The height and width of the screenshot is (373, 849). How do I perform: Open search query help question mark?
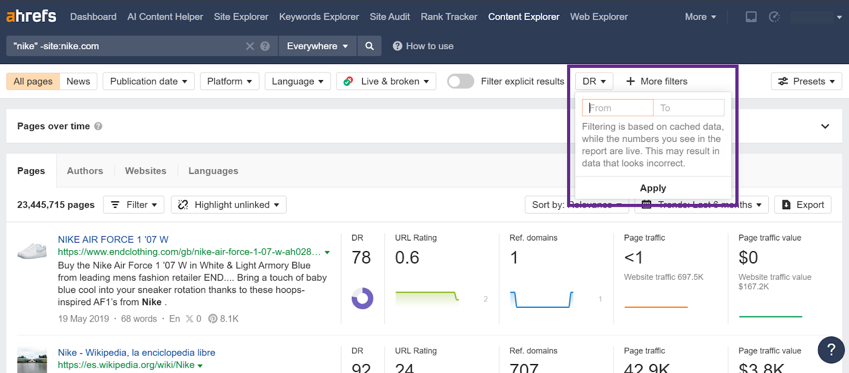point(265,46)
